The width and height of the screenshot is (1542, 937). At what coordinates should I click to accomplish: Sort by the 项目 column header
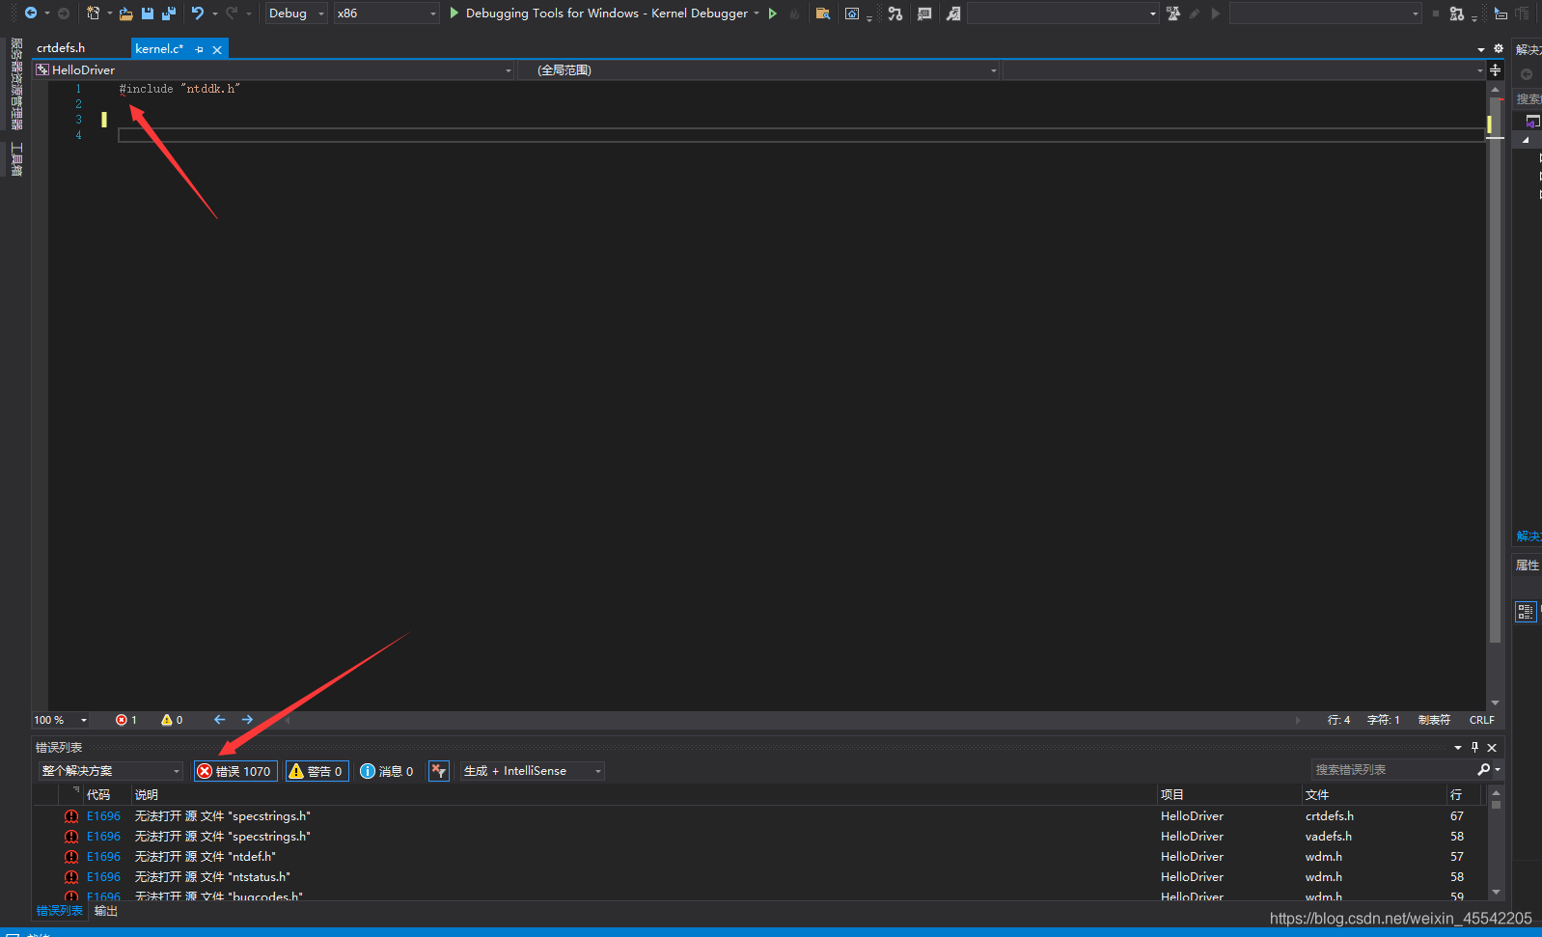tap(1228, 795)
